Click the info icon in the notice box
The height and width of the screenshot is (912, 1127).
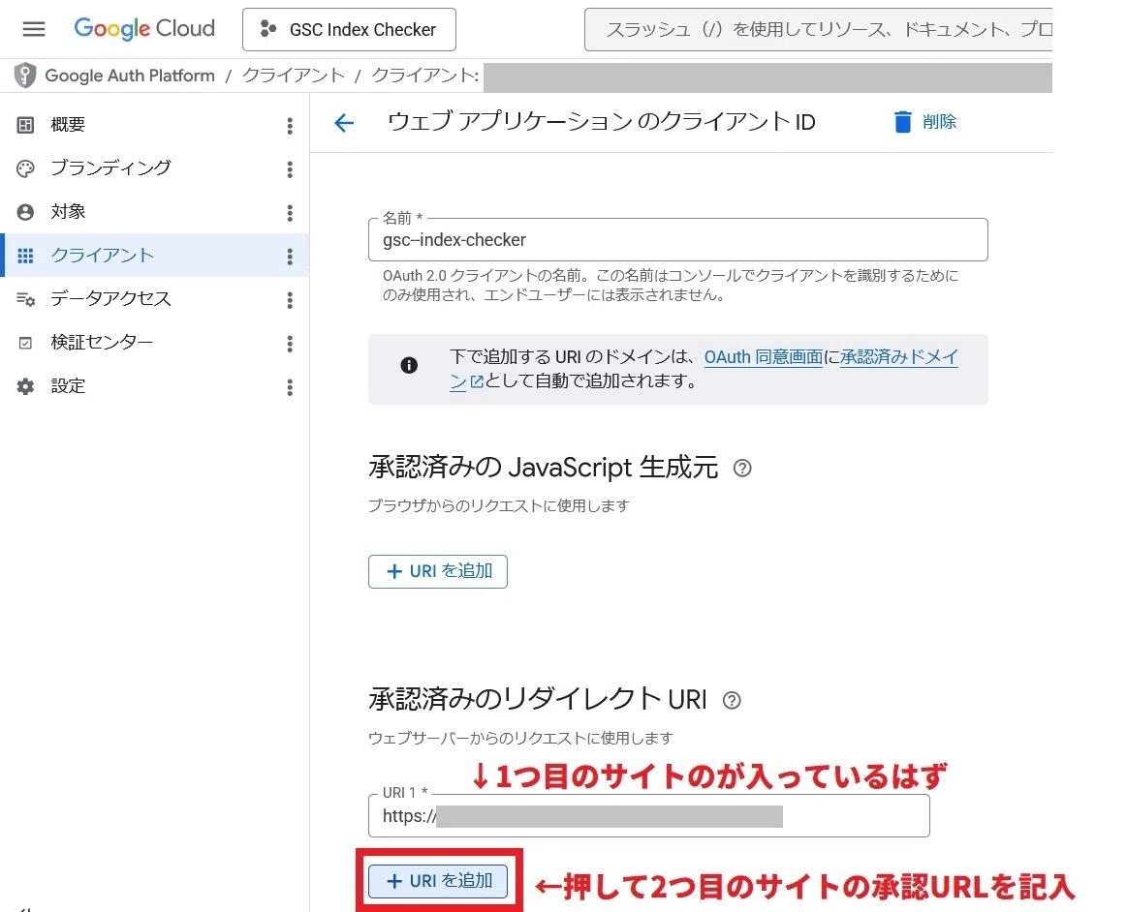click(409, 365)
